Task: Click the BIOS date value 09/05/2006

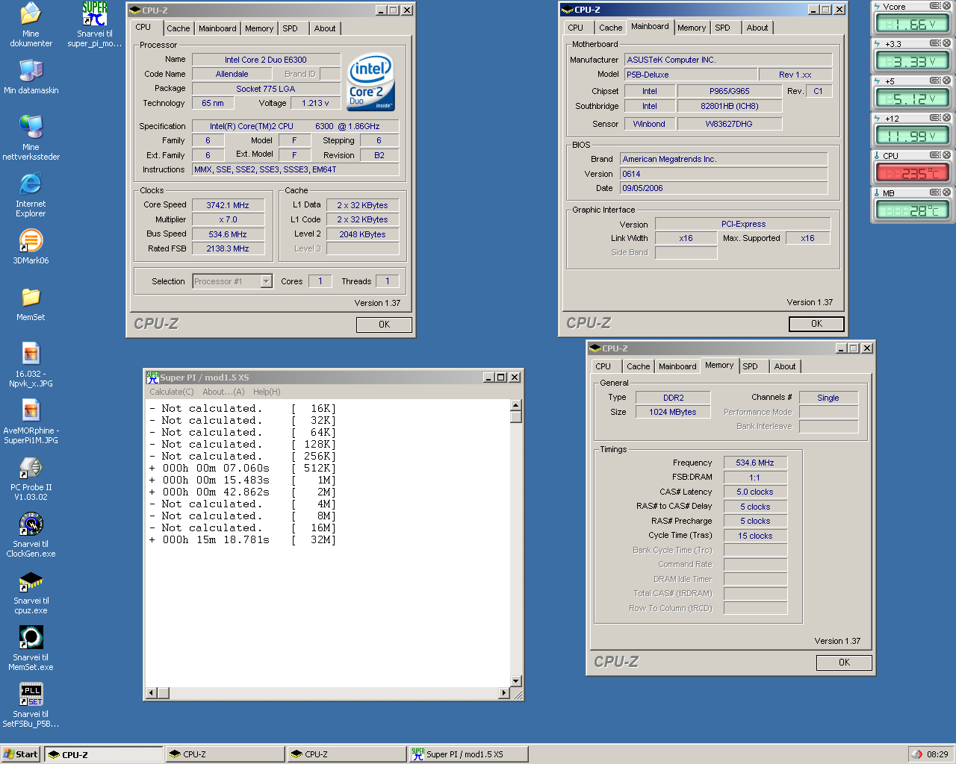Action: pyautogui.click(x=724, y=188)
